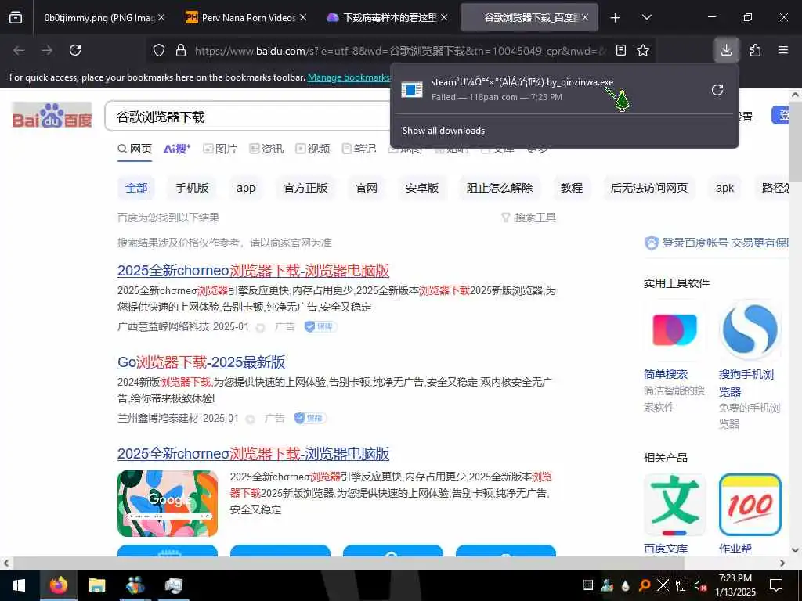Screen dimensions: 802x601
Task: Open Go浏览器下载-2025最新版 result link
Action: point(201,362)
